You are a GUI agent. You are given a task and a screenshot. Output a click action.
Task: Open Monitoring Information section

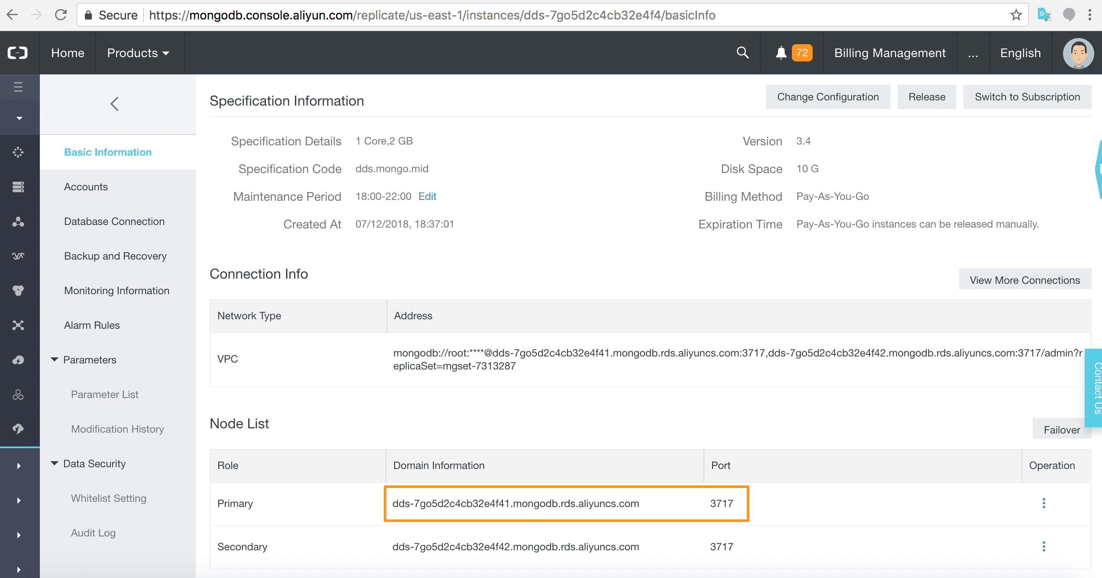click(x=117, y=291)
